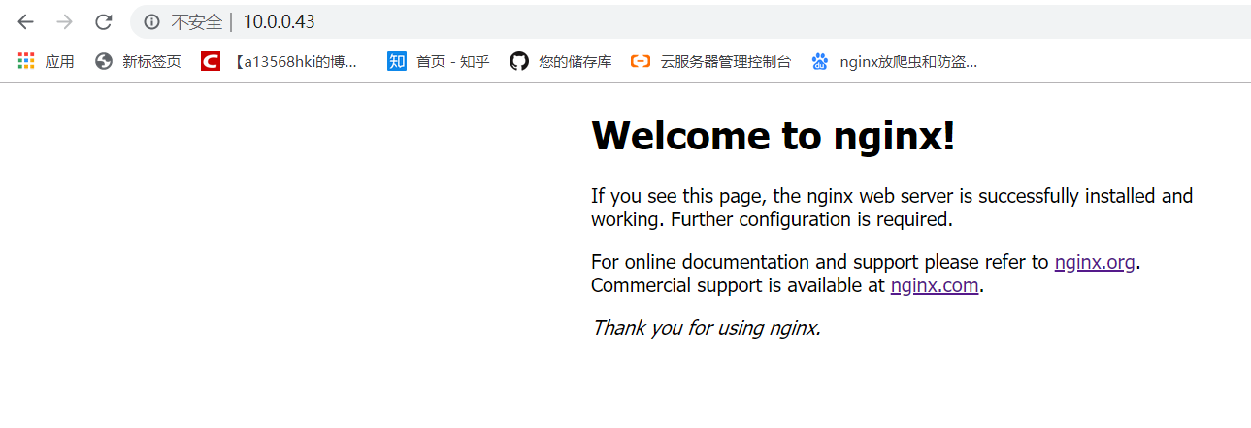Click the red C icon of CSDN bookmark
The height and width of the screenshot is (428, 1251).
coord(211,61)
